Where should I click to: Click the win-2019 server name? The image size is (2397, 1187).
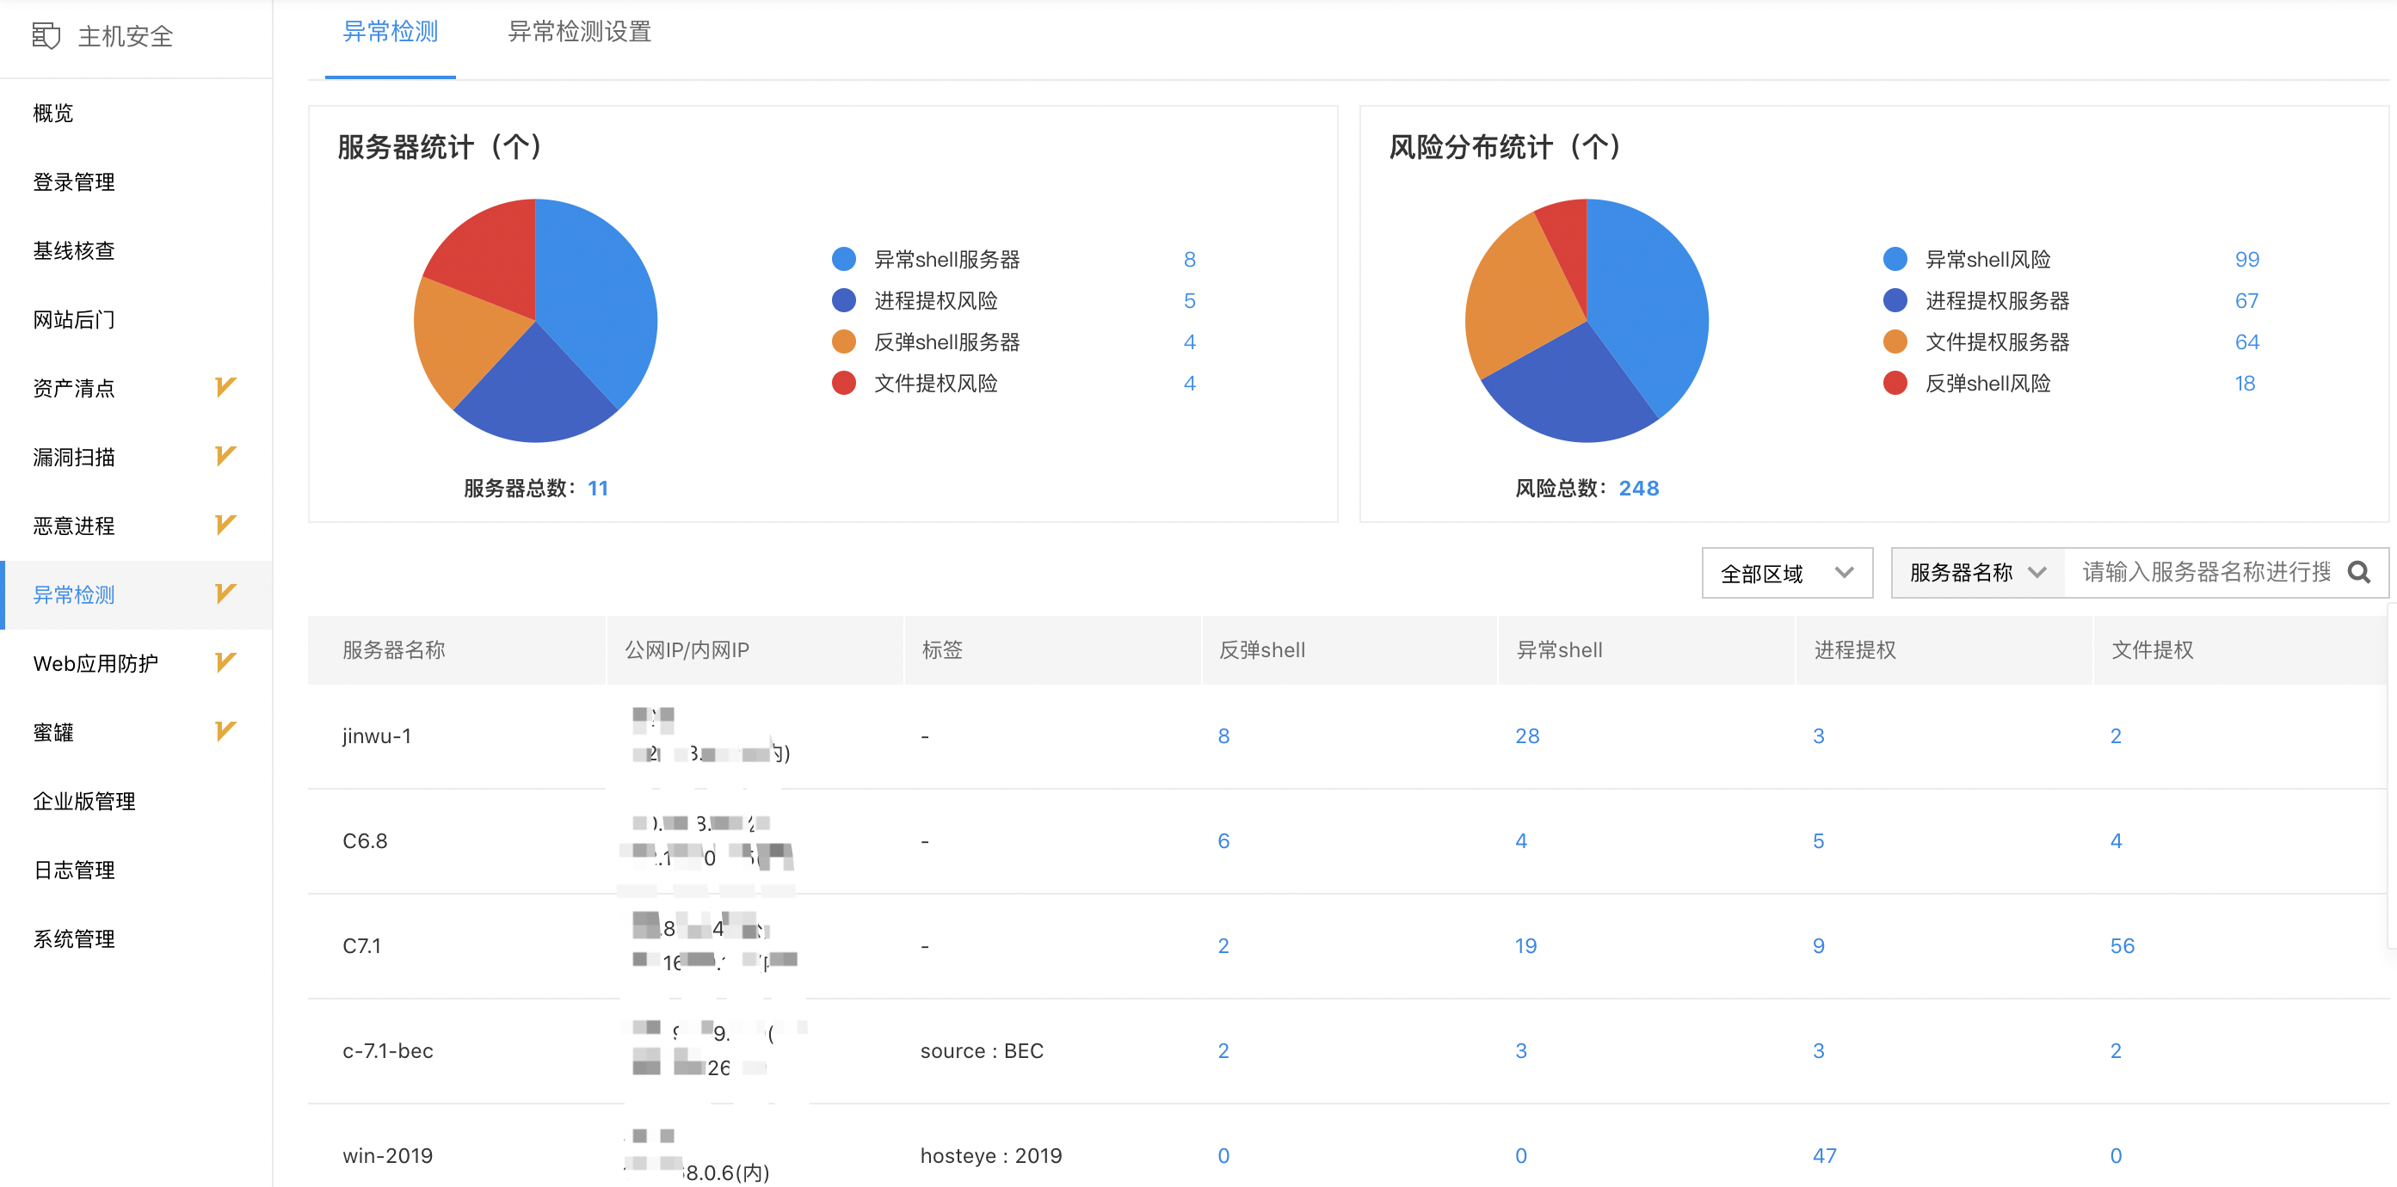[387, 1155]
